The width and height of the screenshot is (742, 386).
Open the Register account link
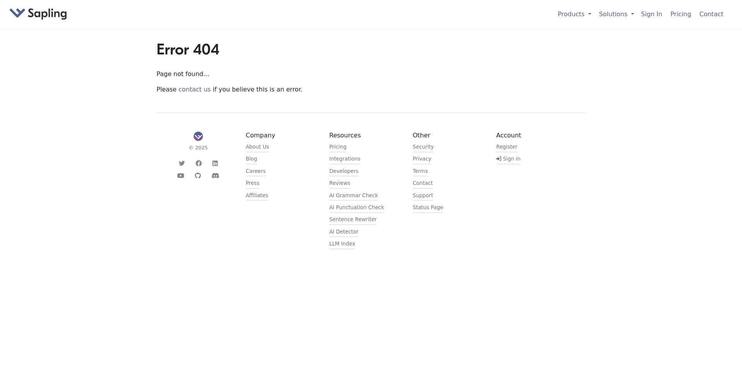coord(507,147)
